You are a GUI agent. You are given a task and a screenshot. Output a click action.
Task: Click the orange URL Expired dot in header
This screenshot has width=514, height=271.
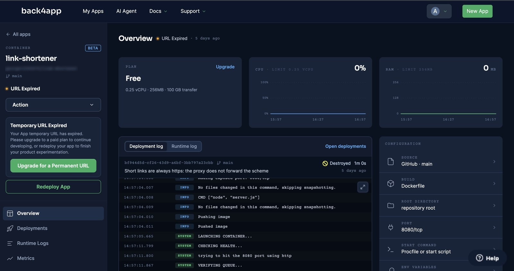(x=158, y=39)
